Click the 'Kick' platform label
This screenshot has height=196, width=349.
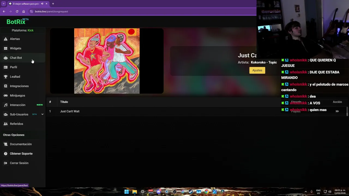tap(31, 30)
